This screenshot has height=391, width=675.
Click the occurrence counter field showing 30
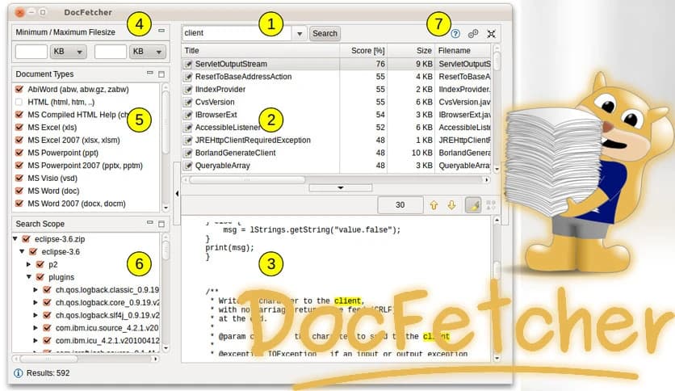point(400,205)
